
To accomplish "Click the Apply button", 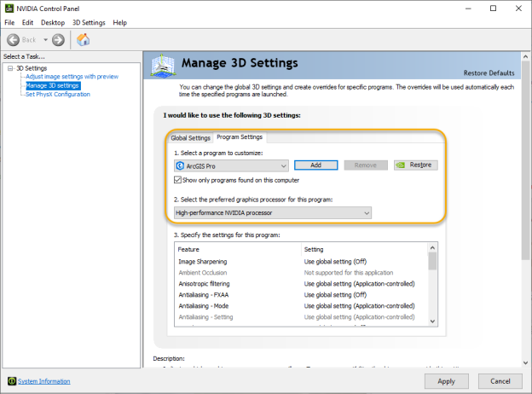I will click(445, 380).
